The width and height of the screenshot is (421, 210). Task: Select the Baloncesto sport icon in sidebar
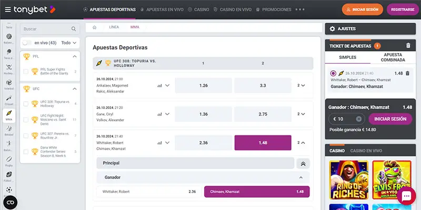click(9, 36)
